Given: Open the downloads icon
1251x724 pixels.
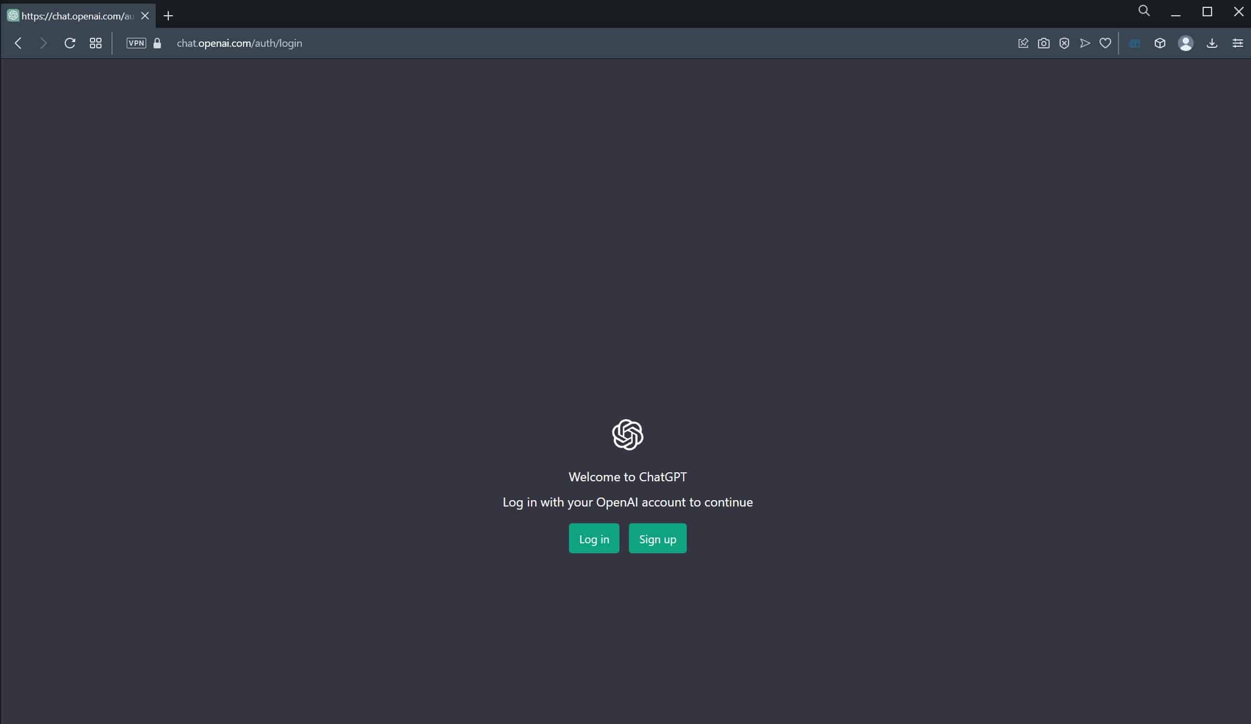Looking at the screenshot, I should coord(1212,43).
